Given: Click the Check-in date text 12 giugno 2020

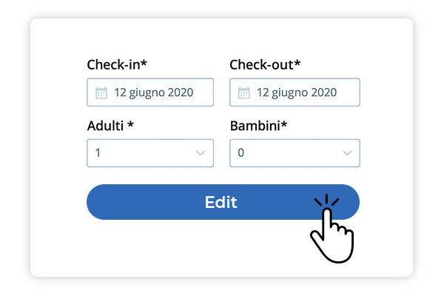Looking at the screenshot, I should [153, 92].
